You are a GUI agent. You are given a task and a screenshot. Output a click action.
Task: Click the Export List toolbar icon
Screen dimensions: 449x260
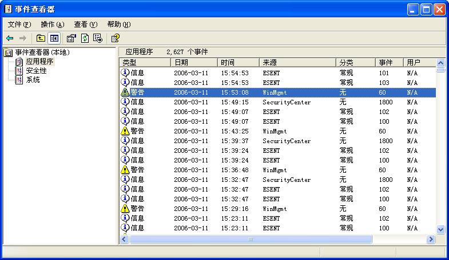[x=98, y=38]
